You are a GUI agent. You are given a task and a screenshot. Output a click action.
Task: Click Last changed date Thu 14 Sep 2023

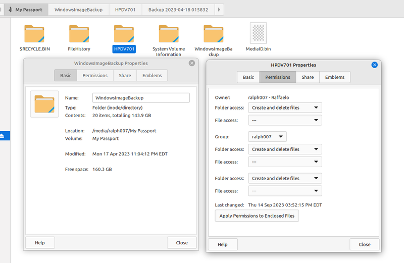[285, 205]
